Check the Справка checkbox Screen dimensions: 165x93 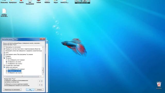tap(4, 56)
